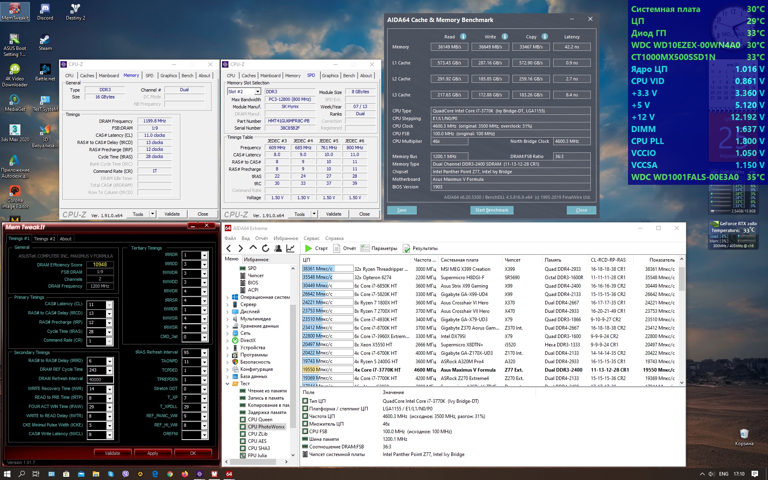
Task: Expand the Дисплей tree node
Action: click(x=228, y=312)
